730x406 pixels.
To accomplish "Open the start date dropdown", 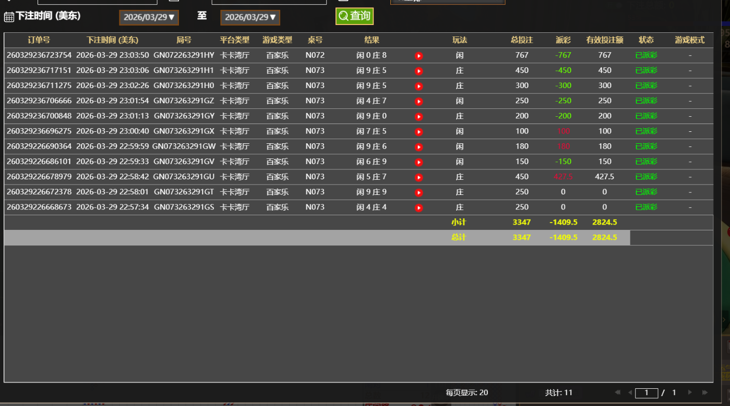I will [x=149, y=17].
